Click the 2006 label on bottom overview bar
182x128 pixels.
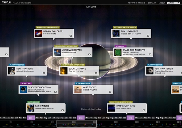pos(116,122)
